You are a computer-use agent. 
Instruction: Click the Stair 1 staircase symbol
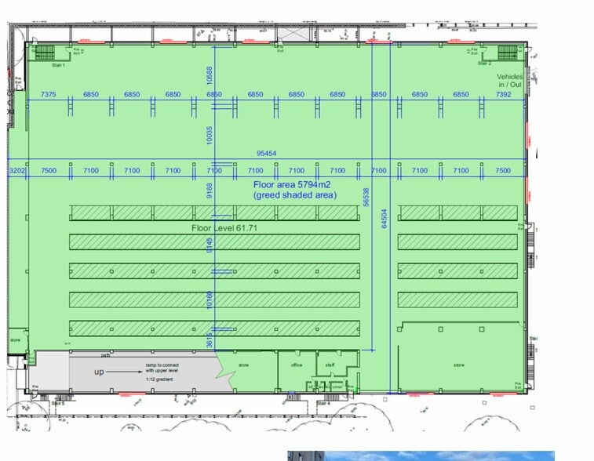pyautogui.click(x=44, y=53)
